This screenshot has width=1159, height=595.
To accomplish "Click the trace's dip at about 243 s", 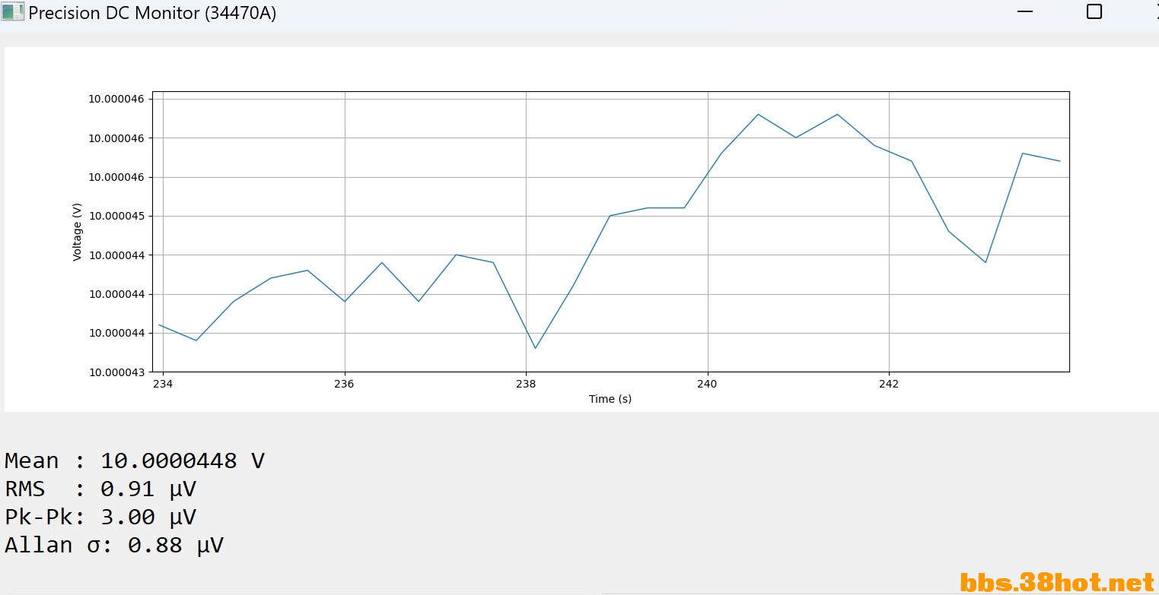I will point(985,262).
